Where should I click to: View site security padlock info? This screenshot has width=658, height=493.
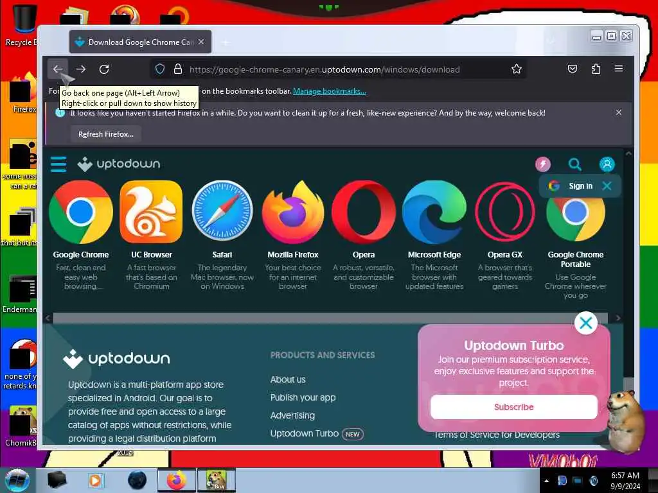click(178, 69)
